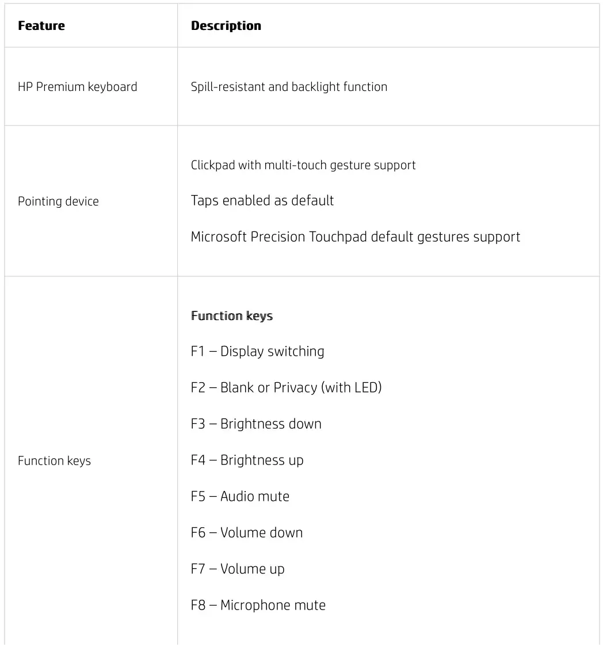Click the Clickpad with multi-touch gesture support line
The height and width of the screenshot is (647, 603).
(x=303, y=165)
